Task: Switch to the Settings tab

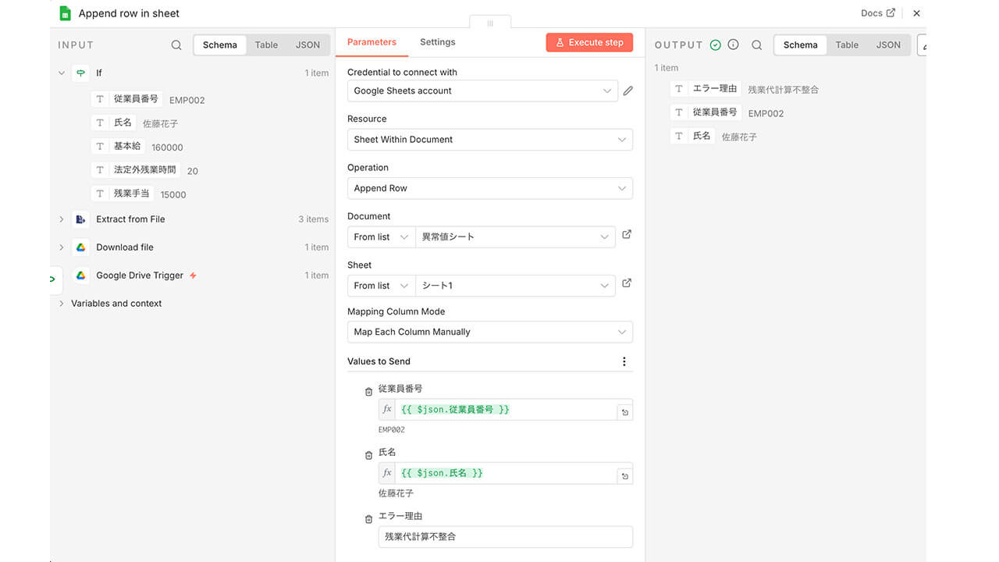Action: pos(437,42)
